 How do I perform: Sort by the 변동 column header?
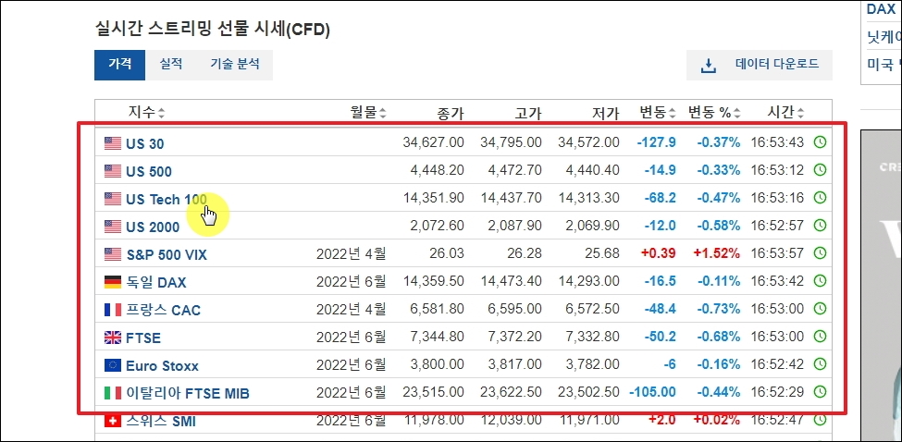658,113
